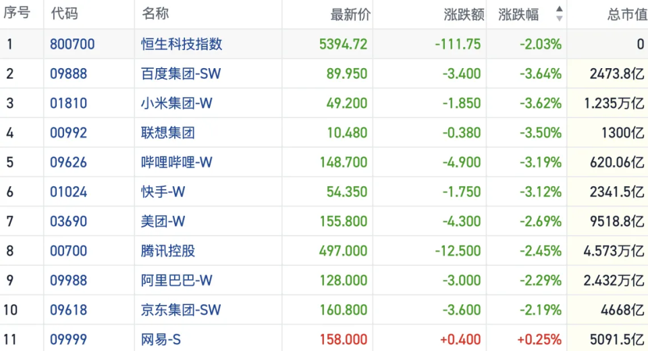
Task: Open stock code 00992
Action: (x=69, y=133)
